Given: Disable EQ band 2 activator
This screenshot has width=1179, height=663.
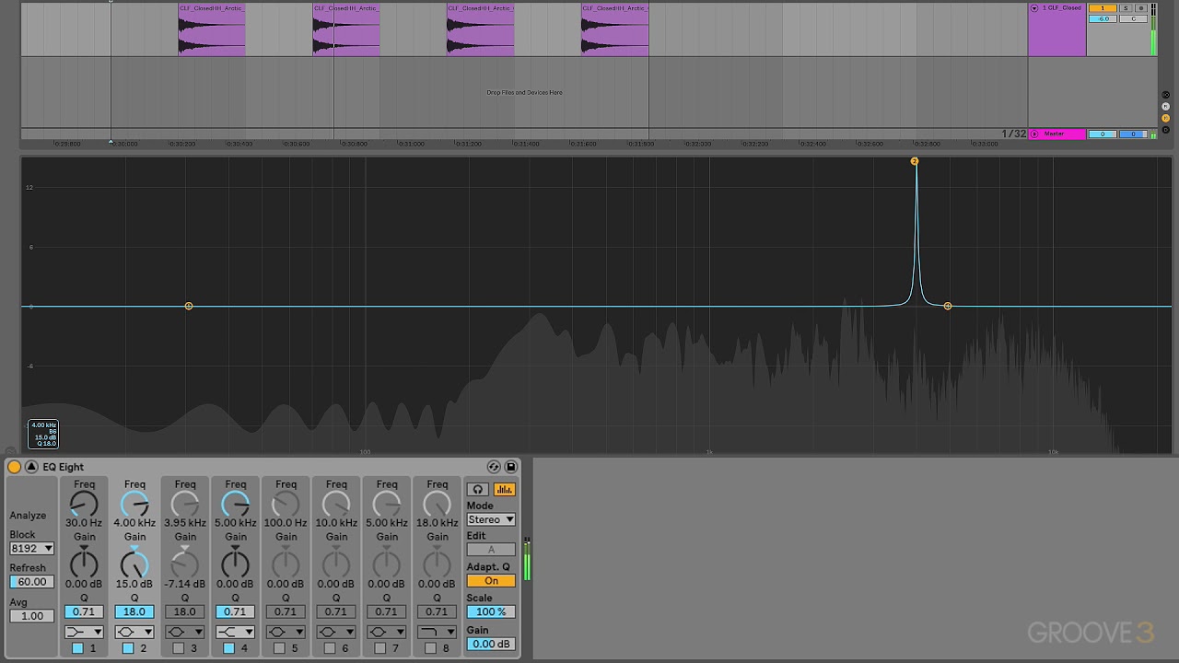Looking at the screenshot, I should 128,648.
